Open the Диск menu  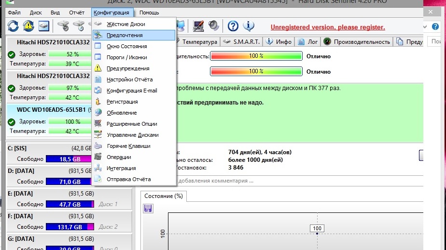(x=36, y=13)
